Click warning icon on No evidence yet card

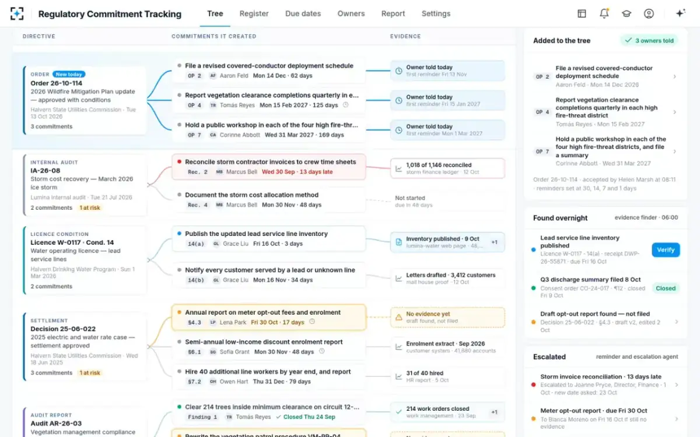(398, 317)
